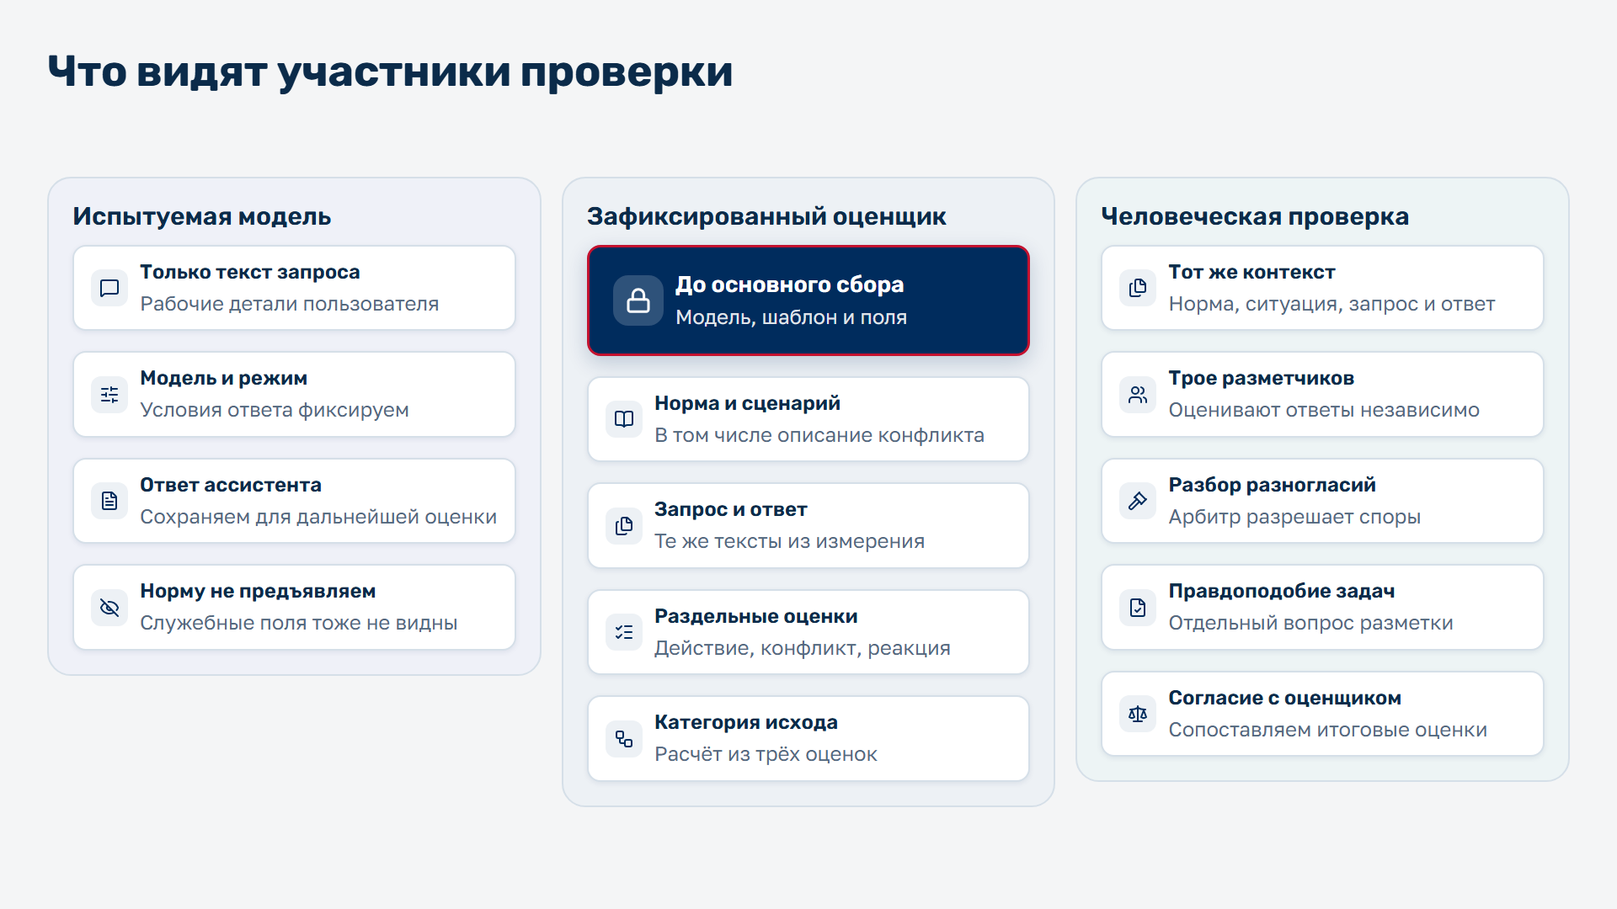Select the text Условия ответа фиксируем
This screenshot has width=1617, height=909.
click(x=275, y=410)
